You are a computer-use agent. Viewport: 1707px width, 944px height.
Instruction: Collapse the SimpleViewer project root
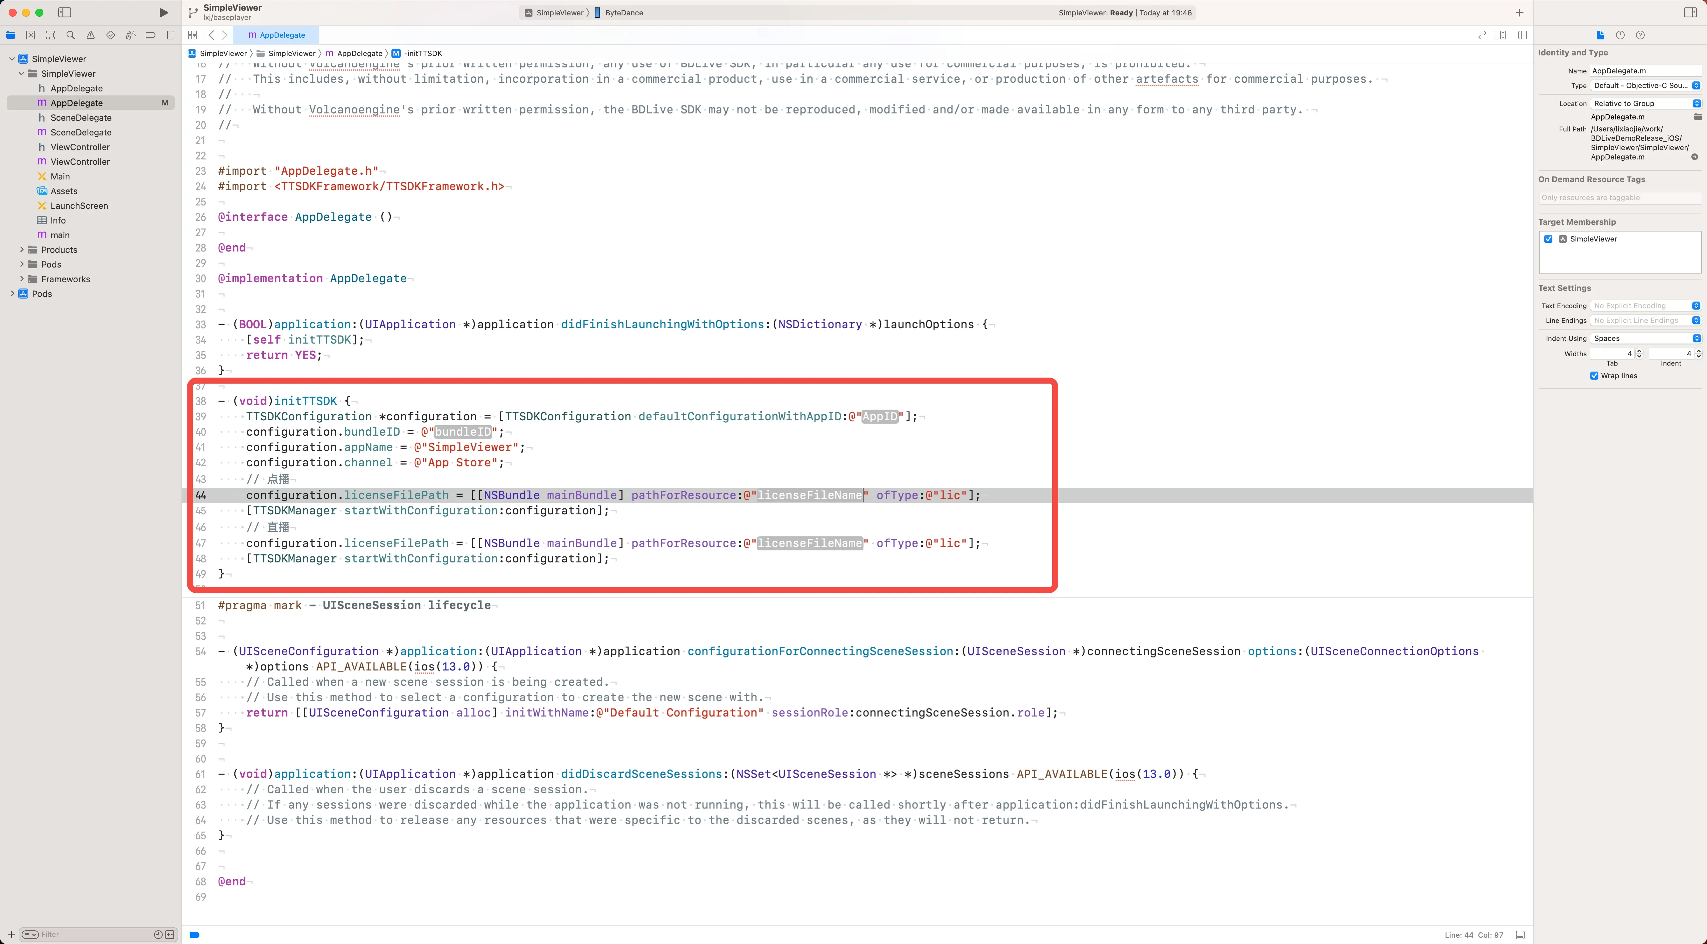12,59
